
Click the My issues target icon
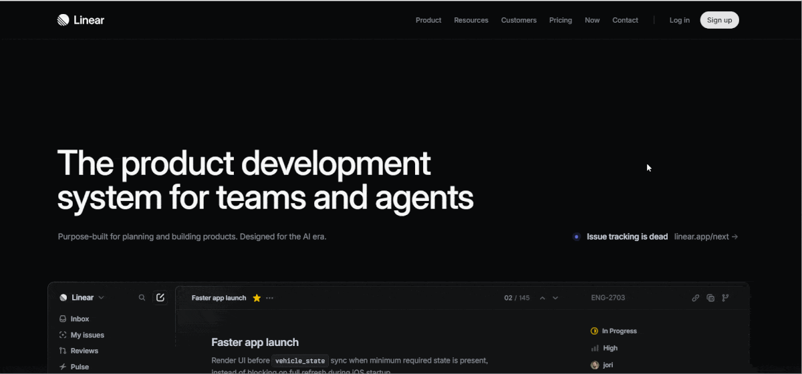point(63,335)
